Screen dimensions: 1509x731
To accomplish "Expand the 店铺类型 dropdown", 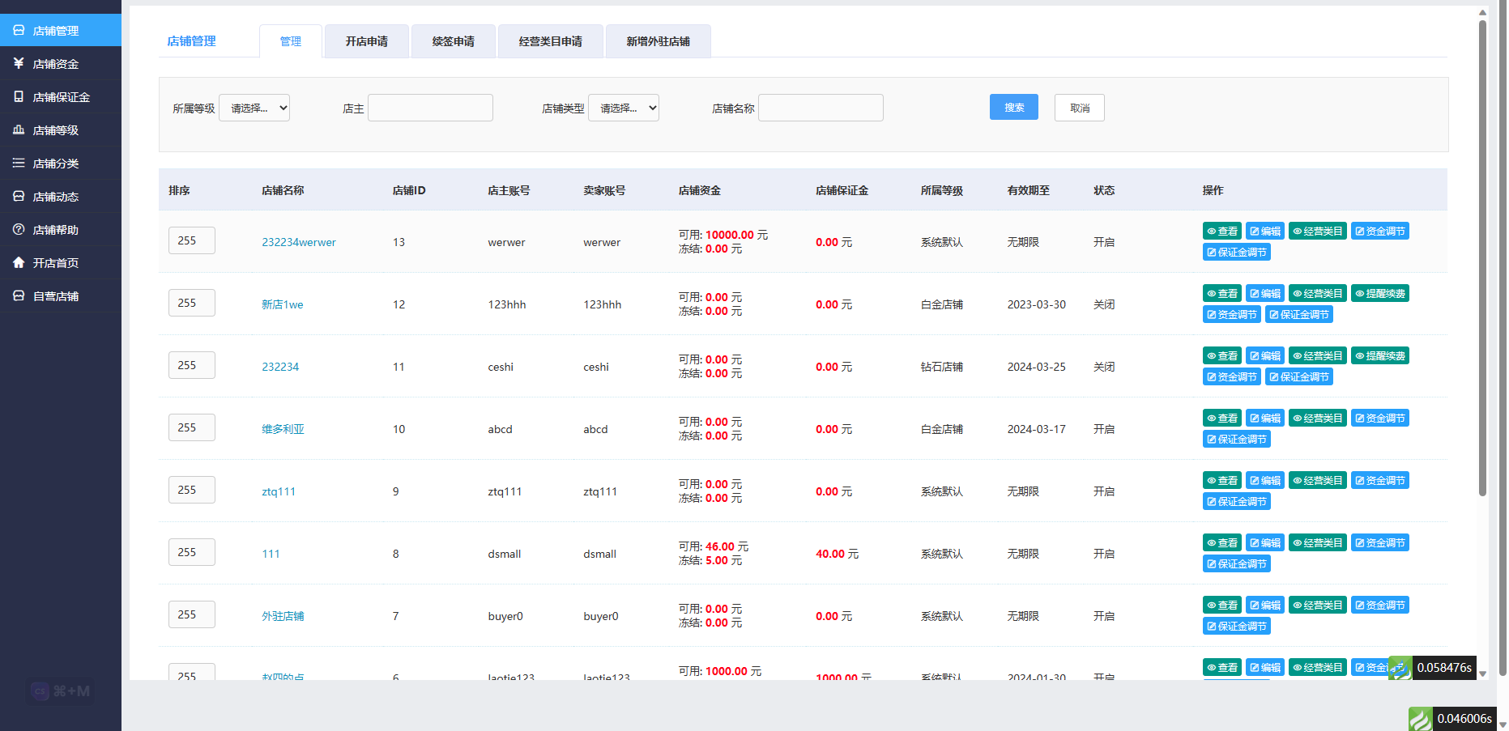I will 624,108.
